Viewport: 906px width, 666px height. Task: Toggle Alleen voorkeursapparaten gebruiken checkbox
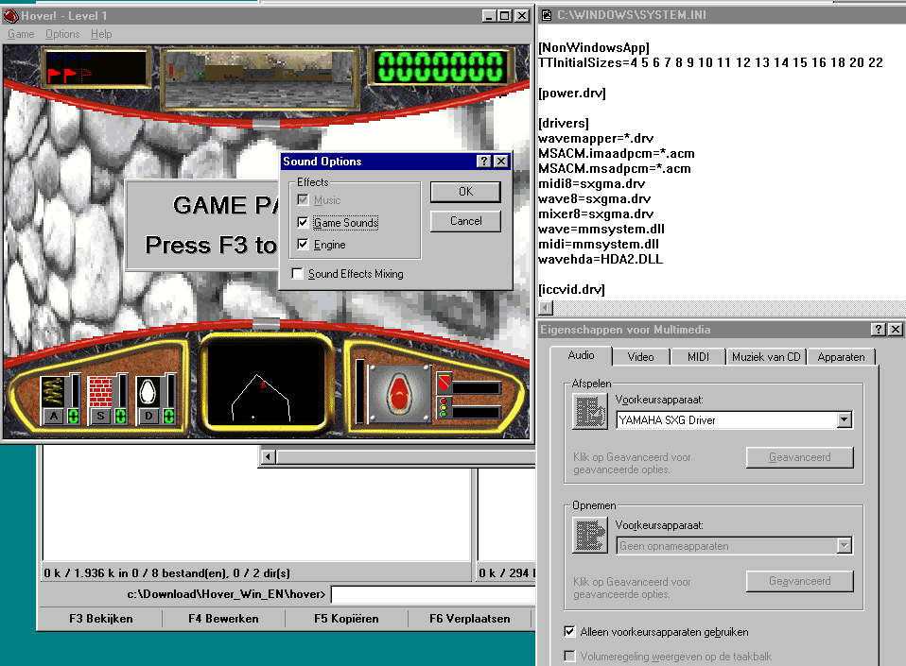coord(569,632)
